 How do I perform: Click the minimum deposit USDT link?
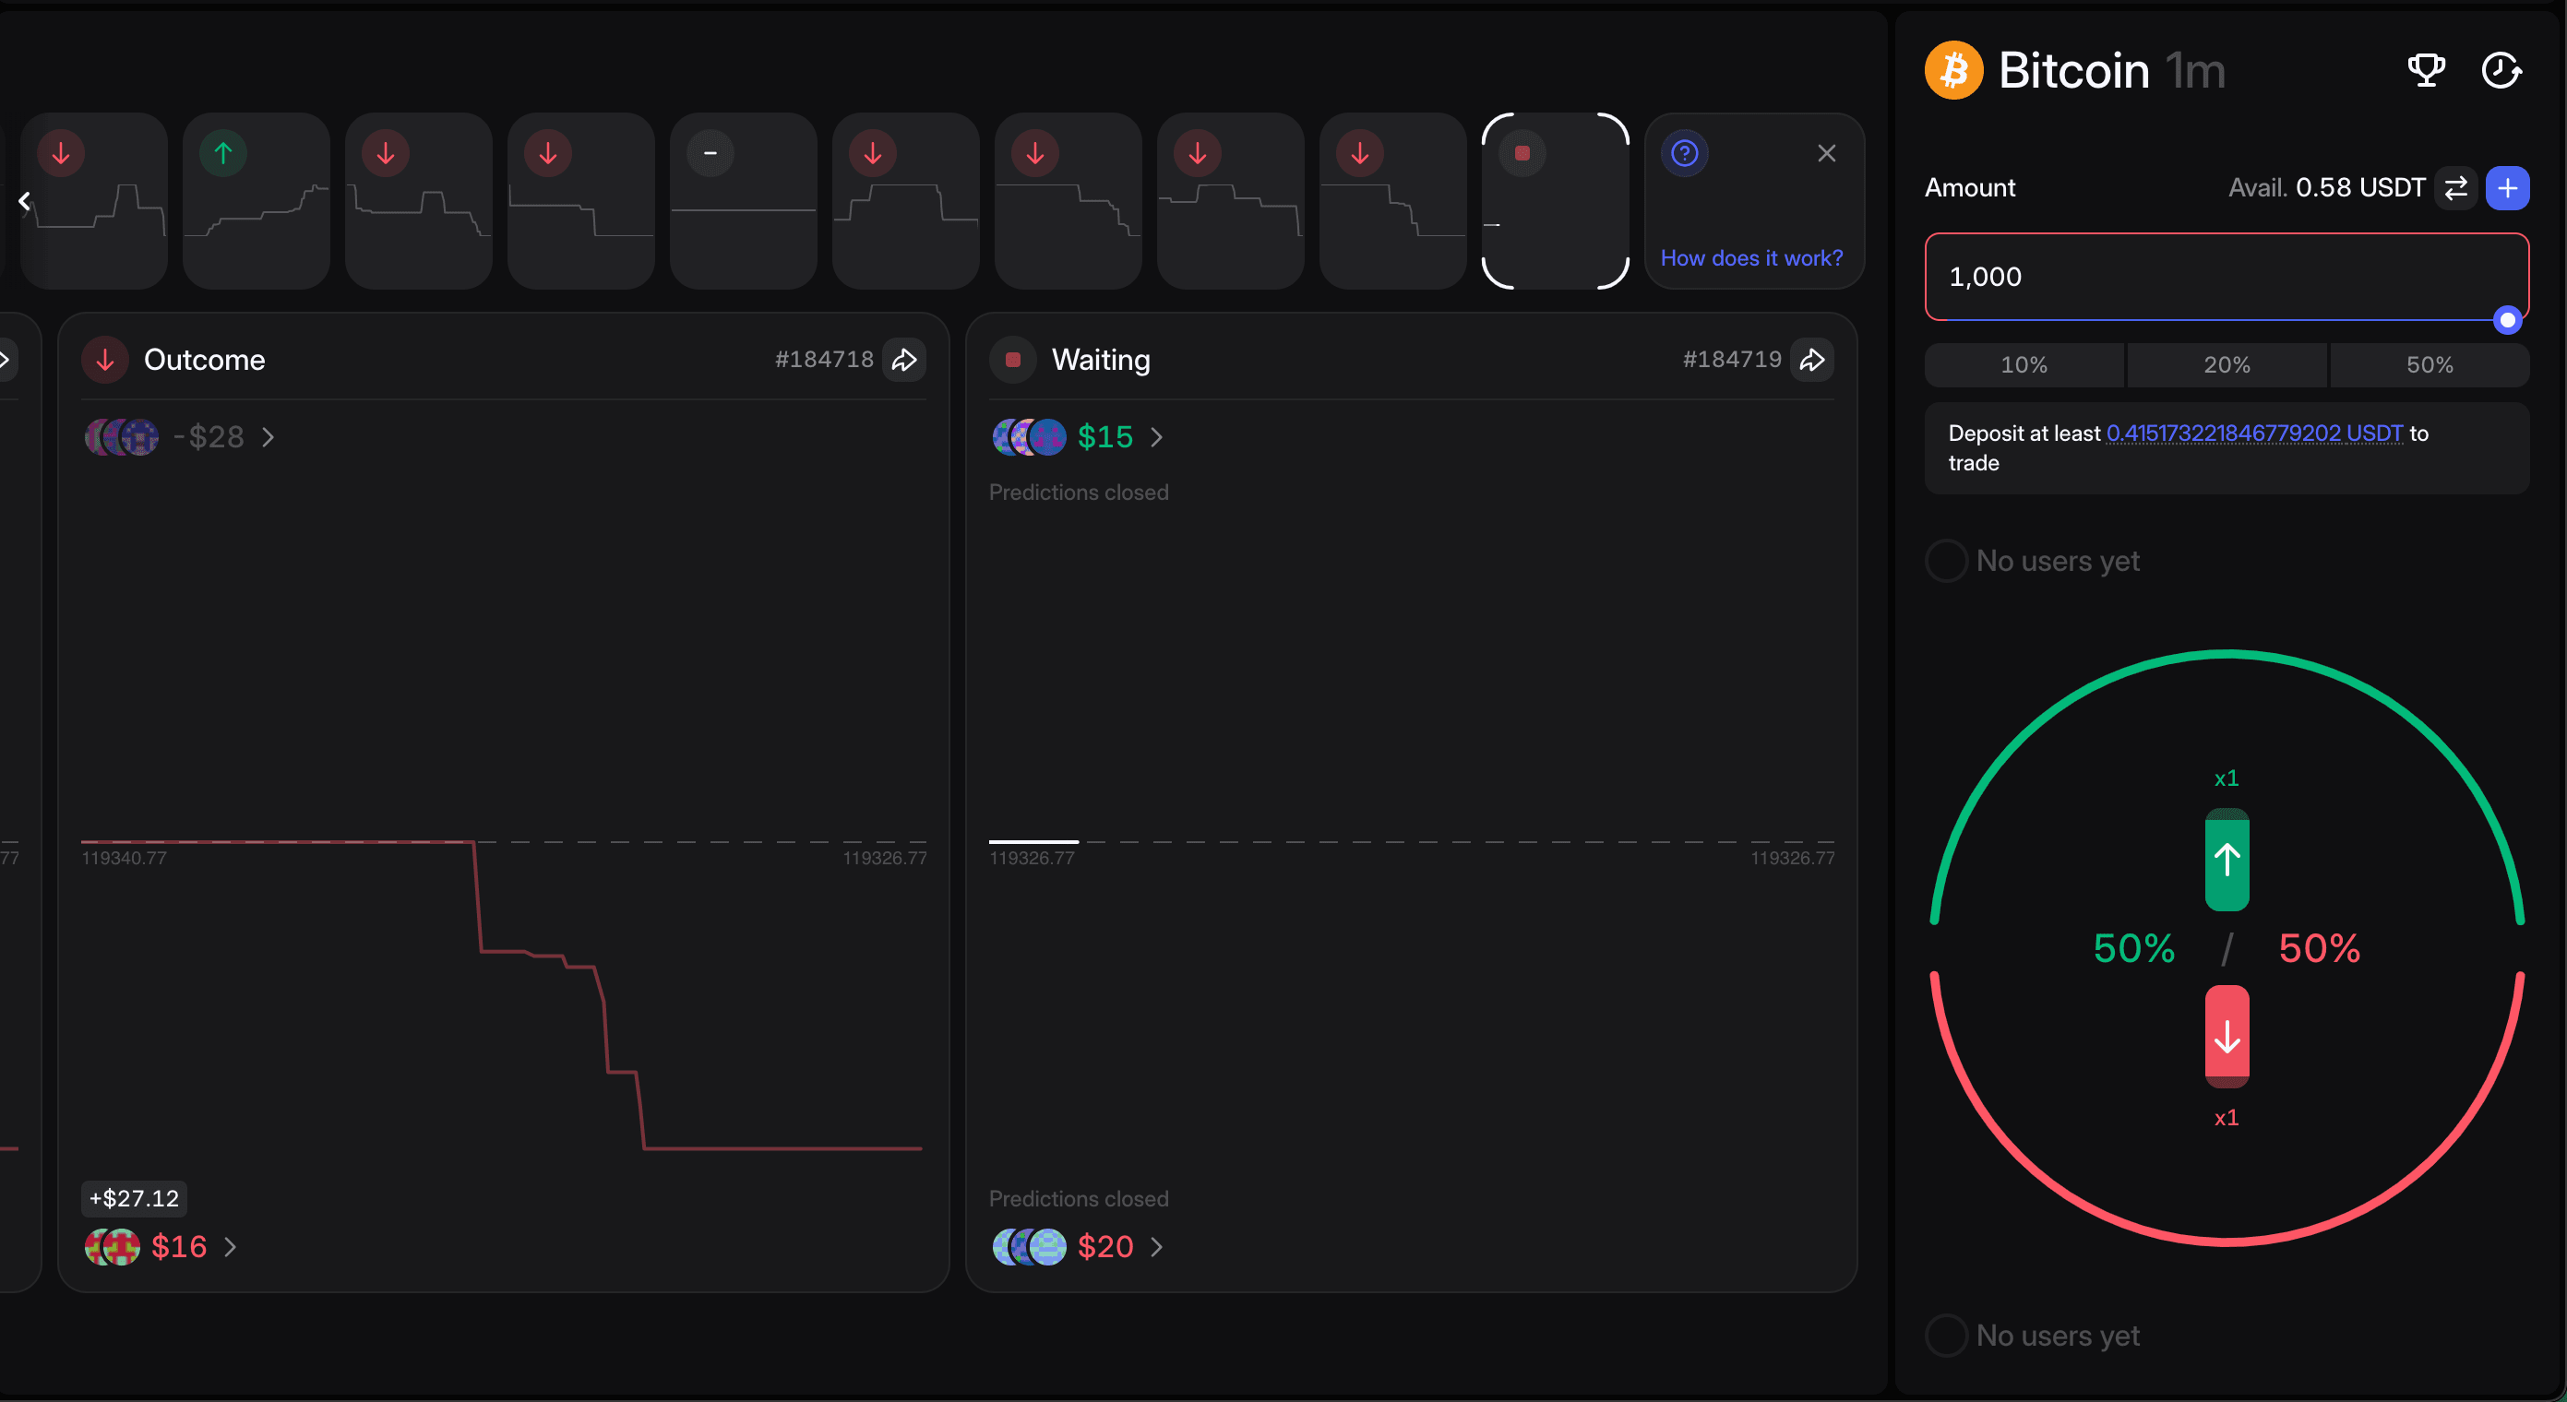coord(2253,434)
